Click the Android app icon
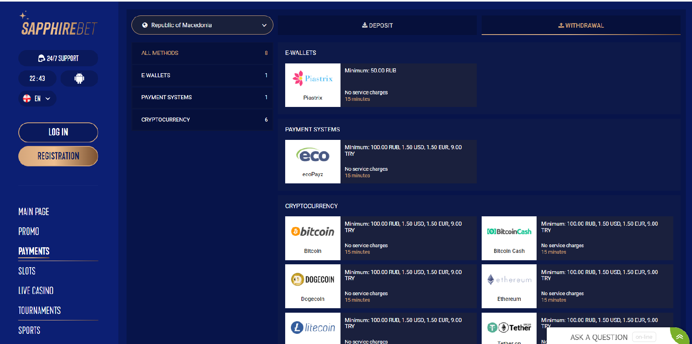The height and width of the screenshot is (344, 692). (79, 78)
